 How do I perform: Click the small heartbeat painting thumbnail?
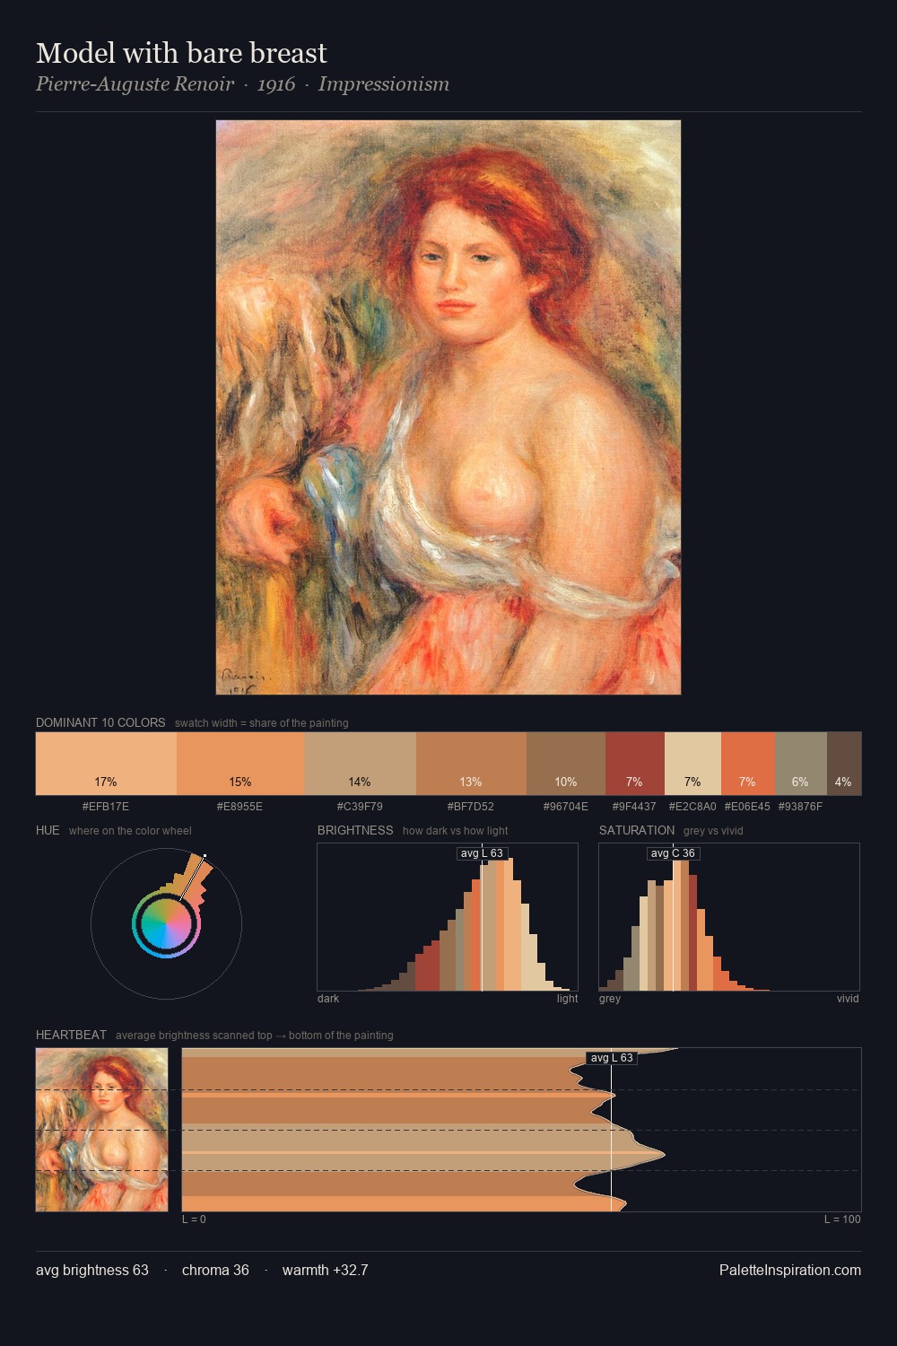[101, 1130]
